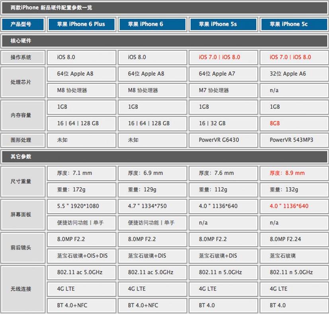Screen dimensions: 329x314
Task: Click red "4.0 " 1136*640" under iPhone 5c
Action: click(289, 206)
